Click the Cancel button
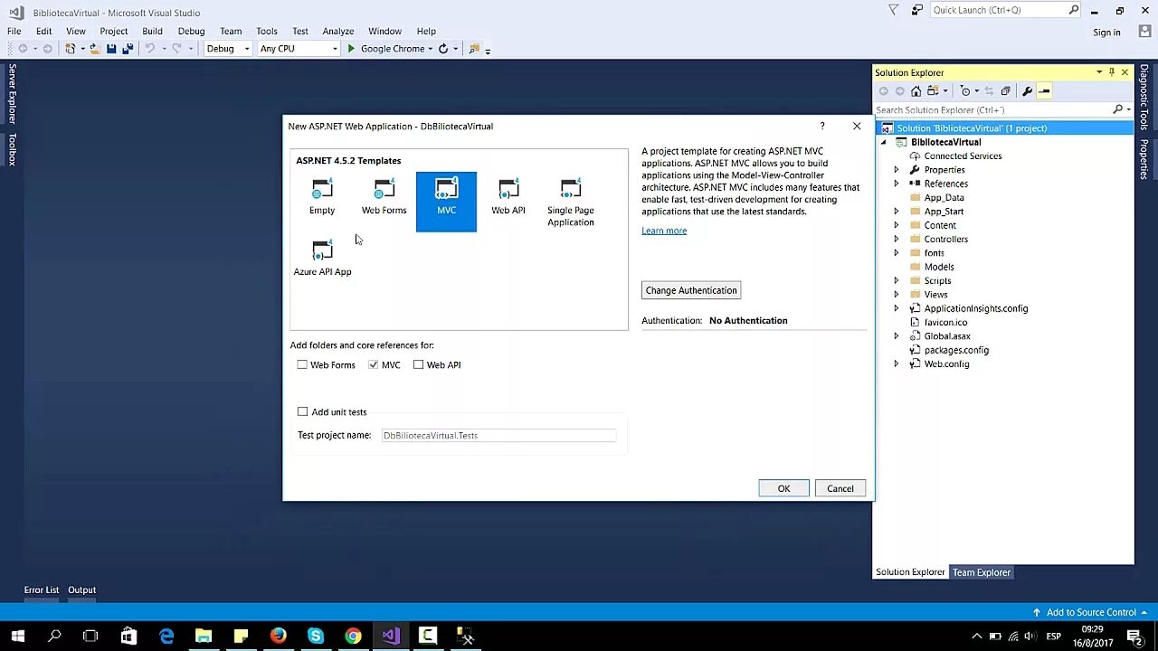 coord(840,488)
